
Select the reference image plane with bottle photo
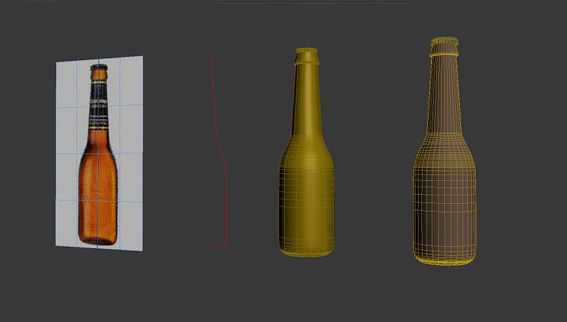[99, 153]
